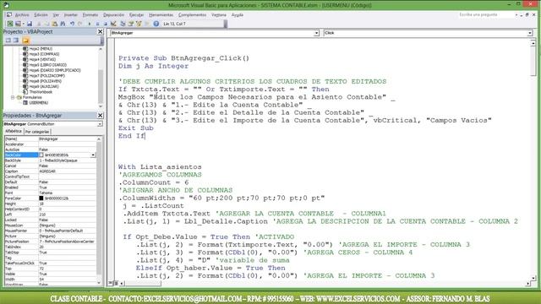Select Hoja2 (MENU) in project tree
This screenshot has height=304, width=541.
pos(41,49)
